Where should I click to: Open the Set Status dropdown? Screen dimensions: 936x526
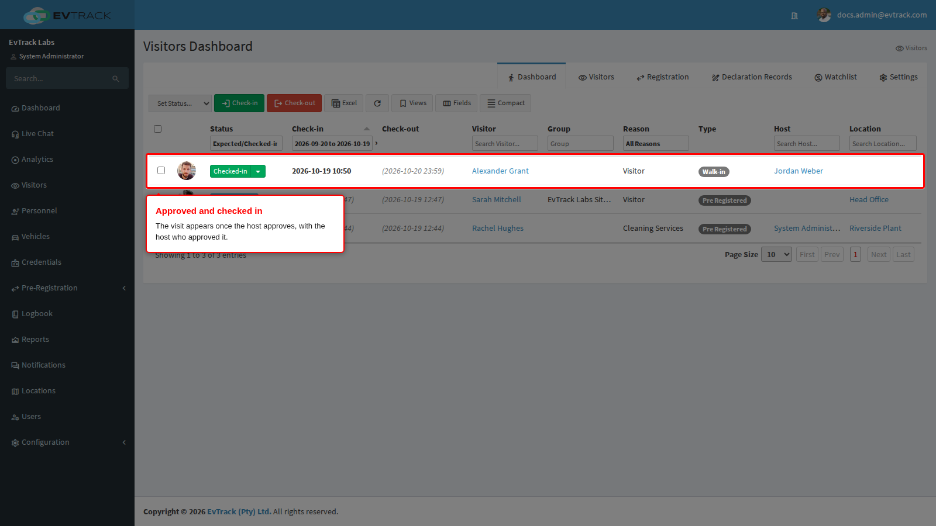[180, 103]
